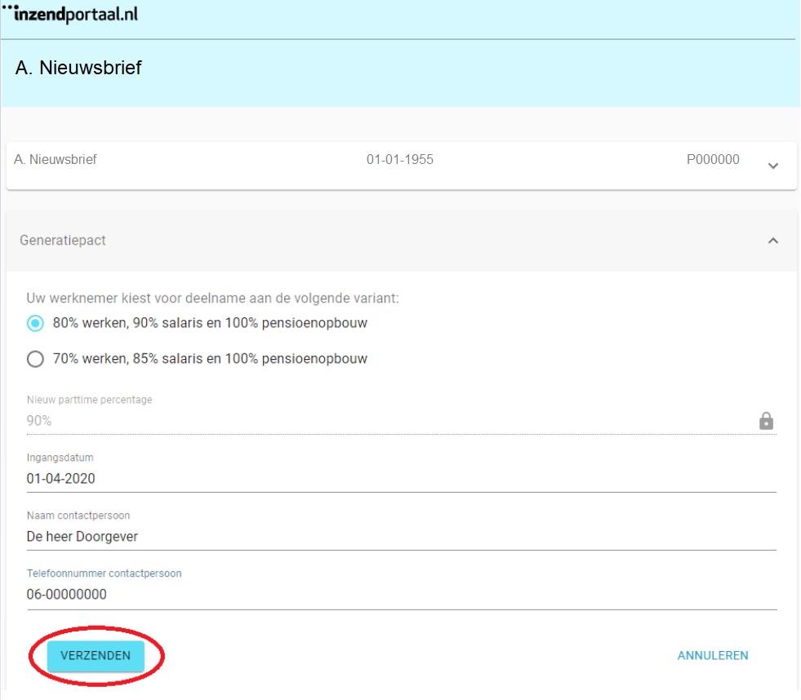Click the birthdate 01-01-1955 in employee row
This screenshot has width=801, height=700.
click(x=400, y=159)
